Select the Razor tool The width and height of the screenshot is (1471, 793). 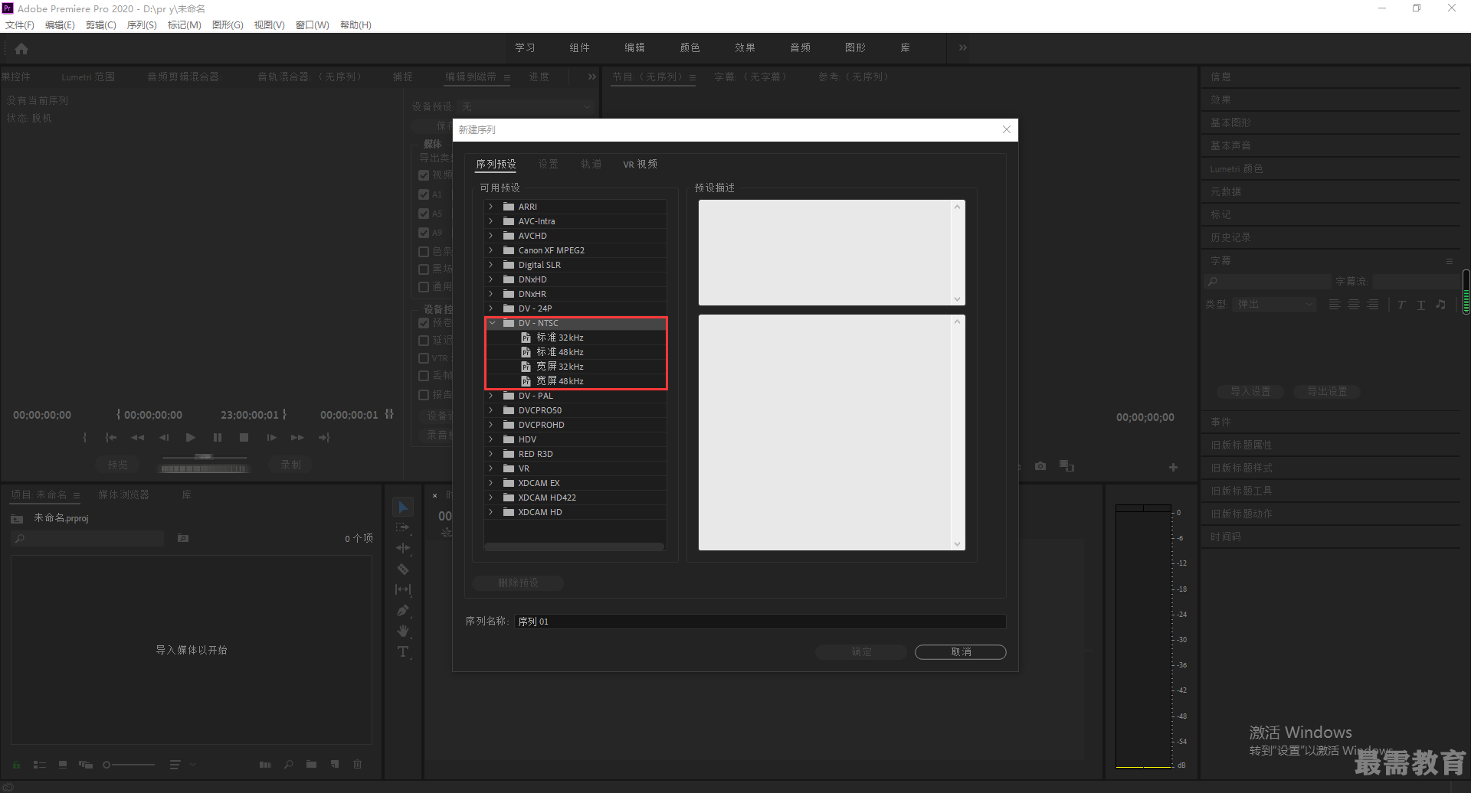(x=403, y=569)
